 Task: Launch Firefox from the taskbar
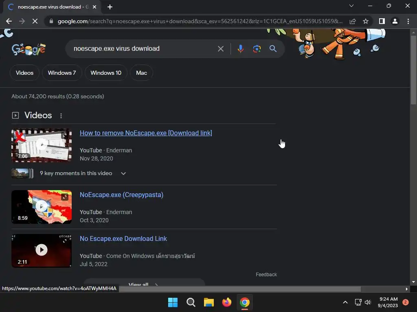(x=226, y=302)
